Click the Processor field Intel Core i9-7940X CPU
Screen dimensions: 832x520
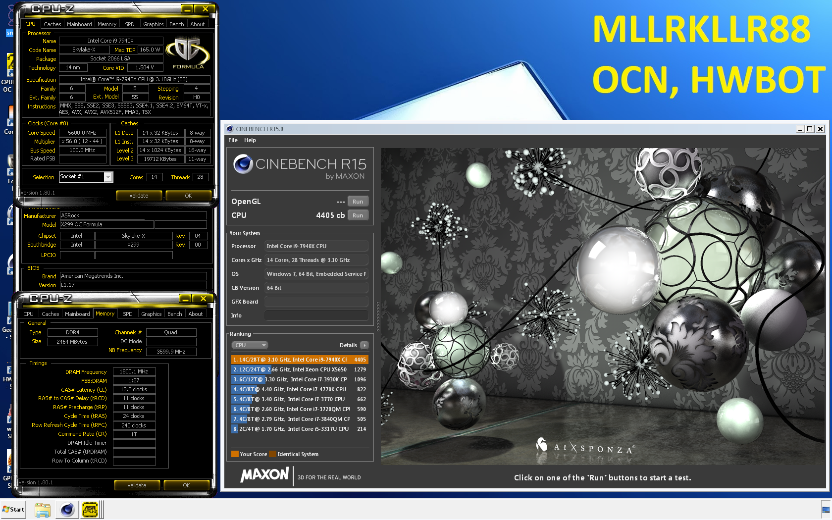pyautogui.click(x=316, y=246)
